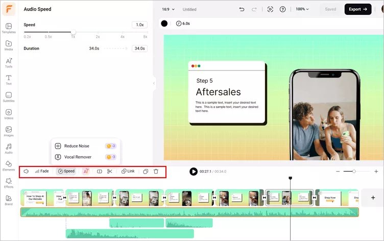Play the video preview
The width and height of the screenshot is (384, 241).
click(x=194, y=172)
